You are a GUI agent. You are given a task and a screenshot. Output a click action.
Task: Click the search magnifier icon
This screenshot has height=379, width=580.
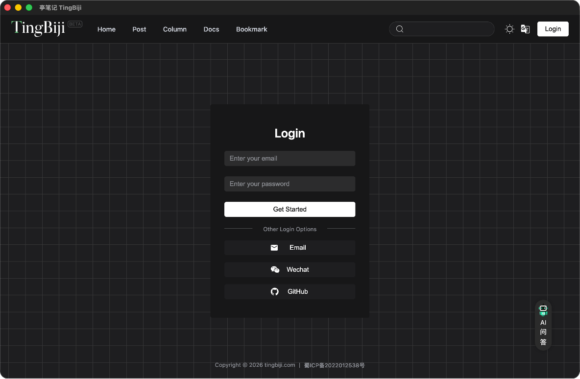[400, 29]
